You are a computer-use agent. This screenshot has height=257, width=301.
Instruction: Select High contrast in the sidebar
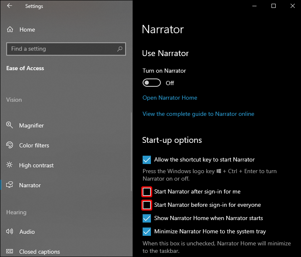pos(37,165)
